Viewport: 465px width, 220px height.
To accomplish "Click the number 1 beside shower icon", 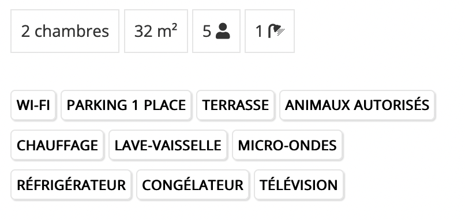I will point(259,31).
